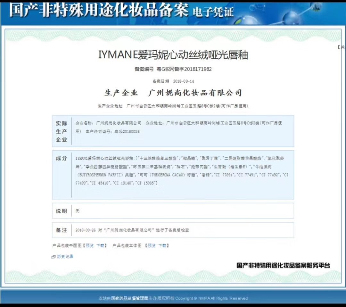The image size is (346, 307).
Task: Click the 下载 link for 产品包装平面图
Action: tap(100, 245)
